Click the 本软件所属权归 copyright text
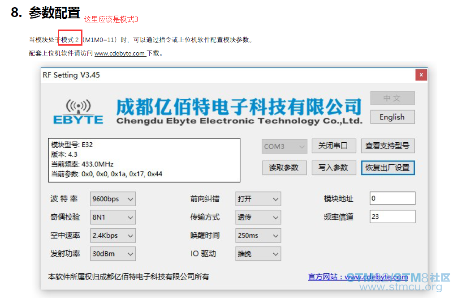Screen dimensions: 453x298 pos(128,277)
